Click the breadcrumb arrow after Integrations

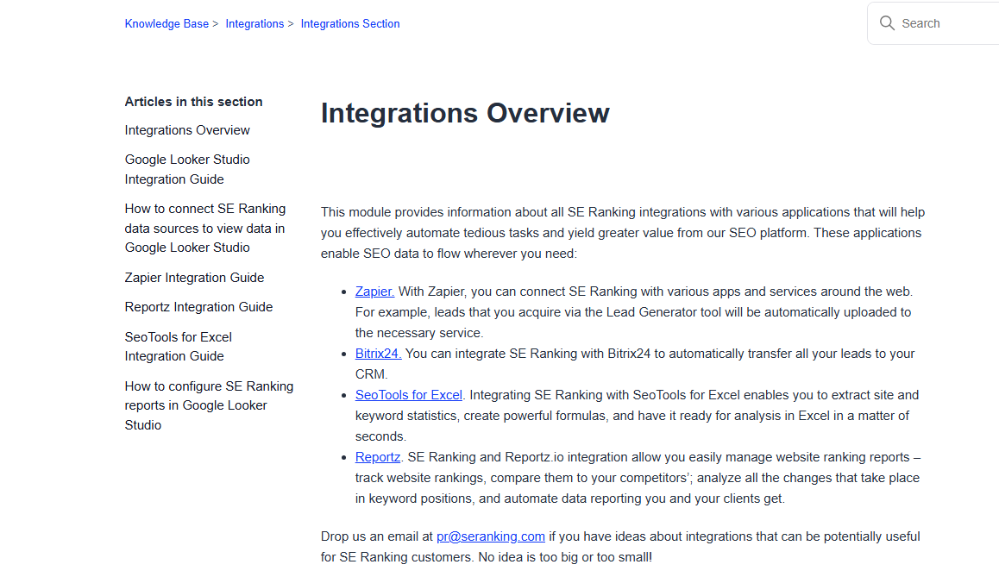289,23
